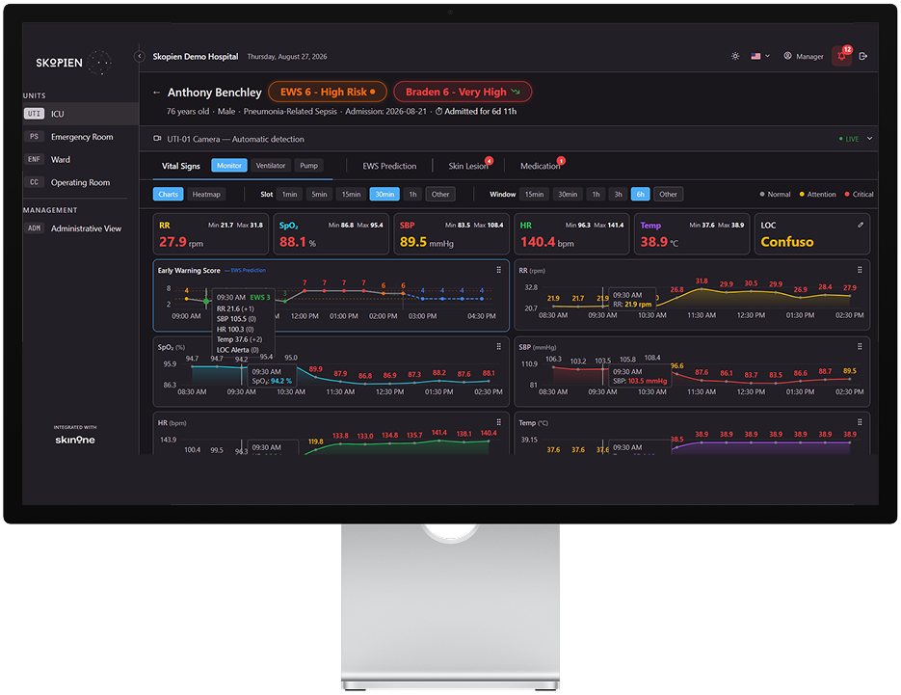The image size is (901, 695).
Task: Open the notifications bell with 12 badge
Action: [842, 56]
